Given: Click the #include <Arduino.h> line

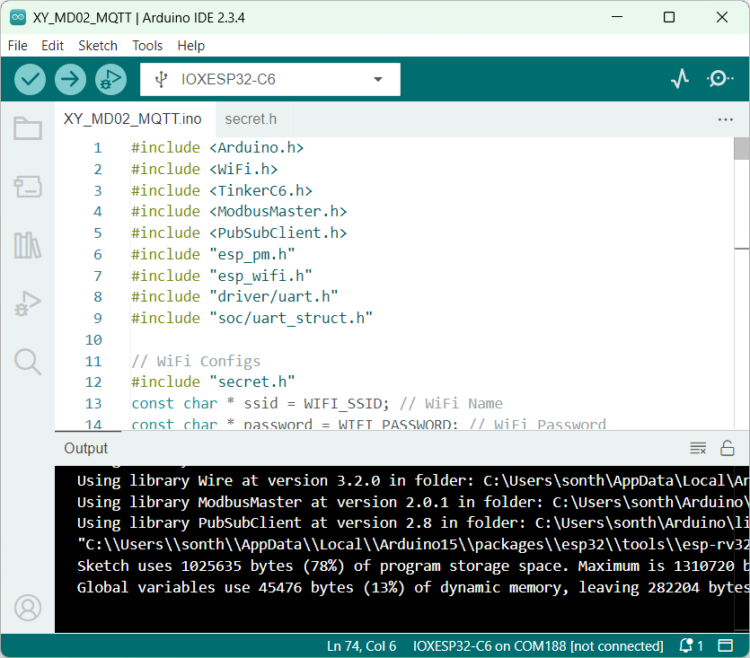Looking at the screenshot, I should click(x=217, y=148).
